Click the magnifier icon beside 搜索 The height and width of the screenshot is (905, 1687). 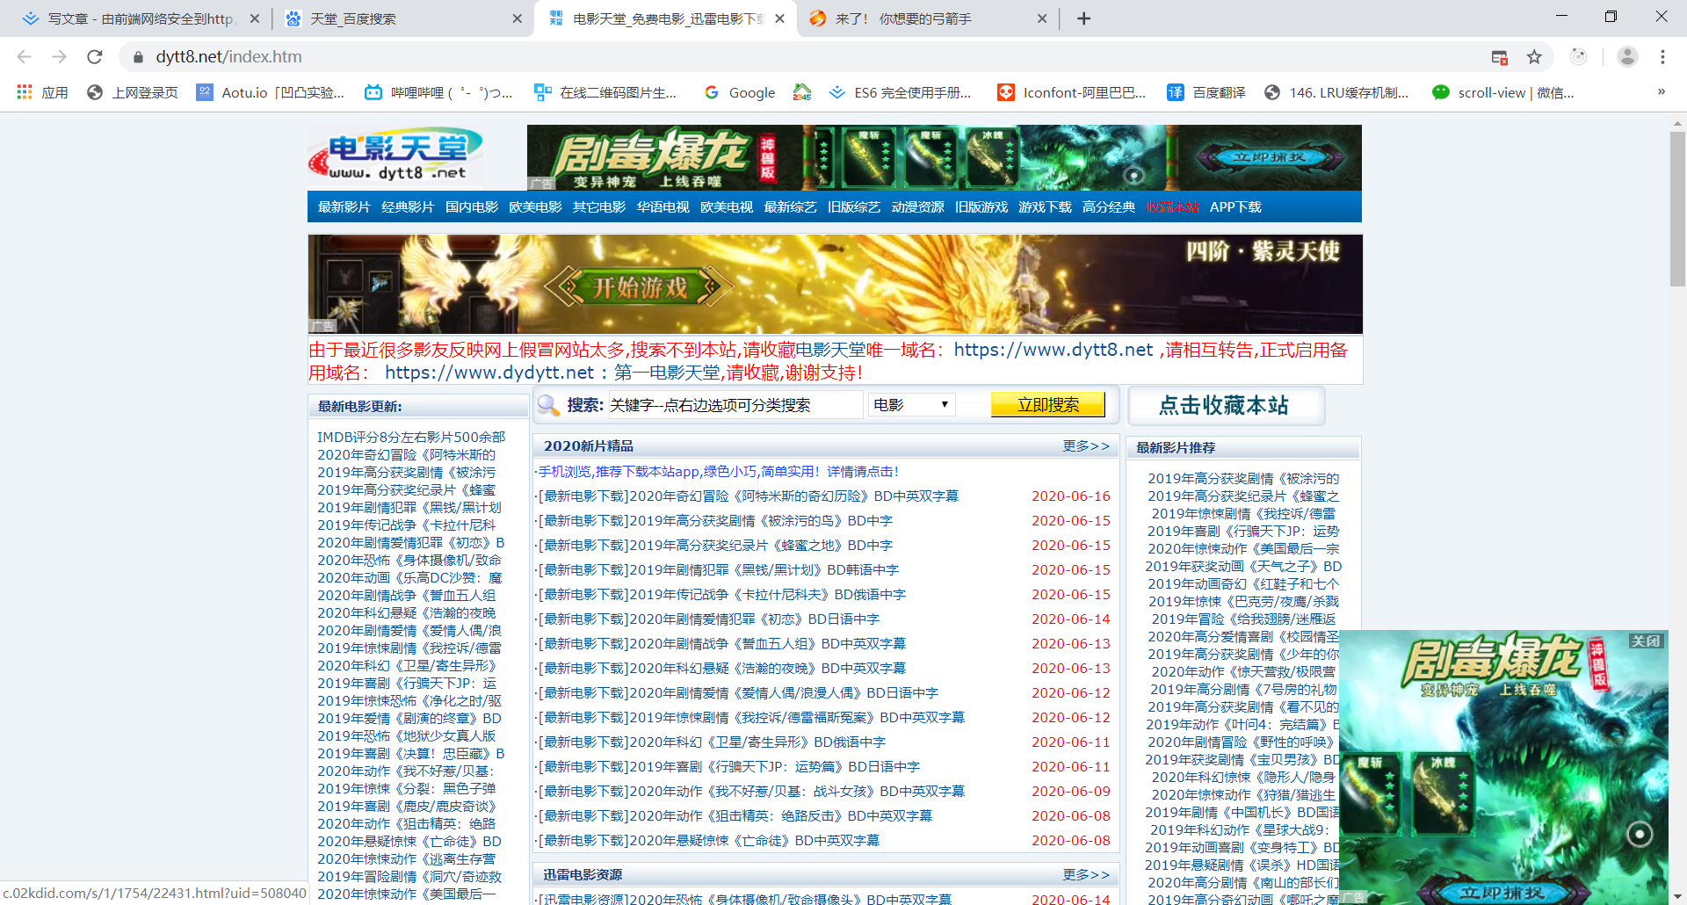click(x=549, y=405)
